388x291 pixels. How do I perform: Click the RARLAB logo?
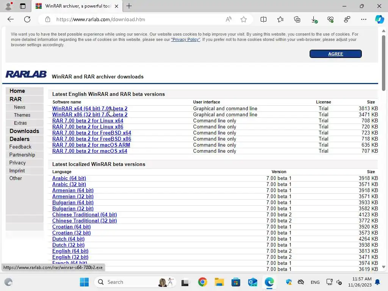click(x=26, y=74)
